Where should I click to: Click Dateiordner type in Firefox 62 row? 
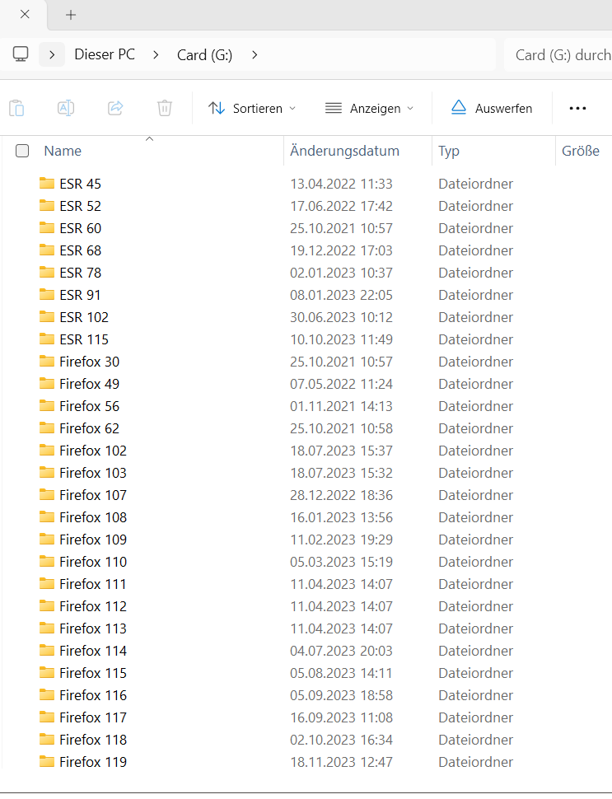coord(475,428)
